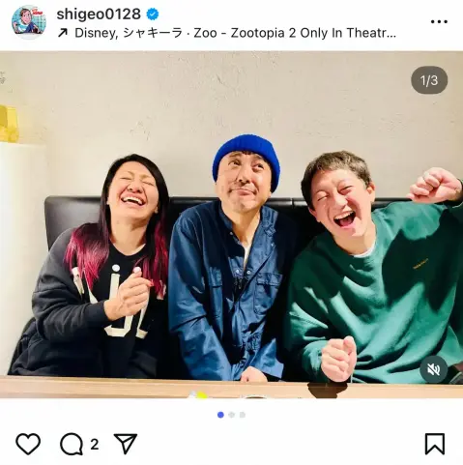
Task: Jump to the second carousel dot
Action: 232,415
